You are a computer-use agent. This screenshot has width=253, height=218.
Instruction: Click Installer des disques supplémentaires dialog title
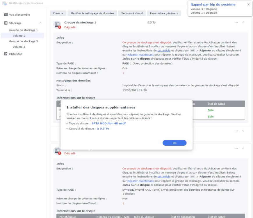tap(101, 107)
